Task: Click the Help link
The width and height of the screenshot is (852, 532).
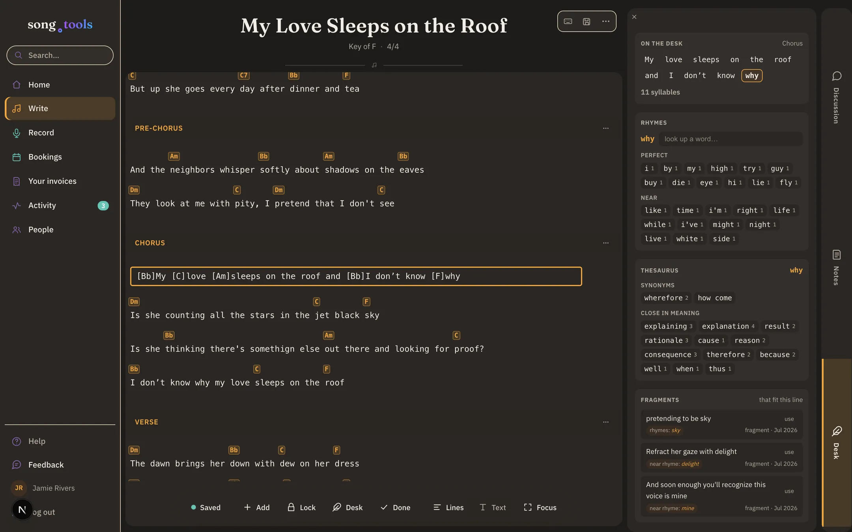Action: pyautogui.click(x=60, y=441)
